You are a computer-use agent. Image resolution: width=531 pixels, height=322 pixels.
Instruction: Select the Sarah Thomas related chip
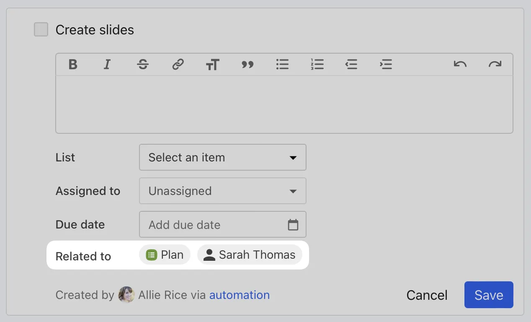point(250,254)
